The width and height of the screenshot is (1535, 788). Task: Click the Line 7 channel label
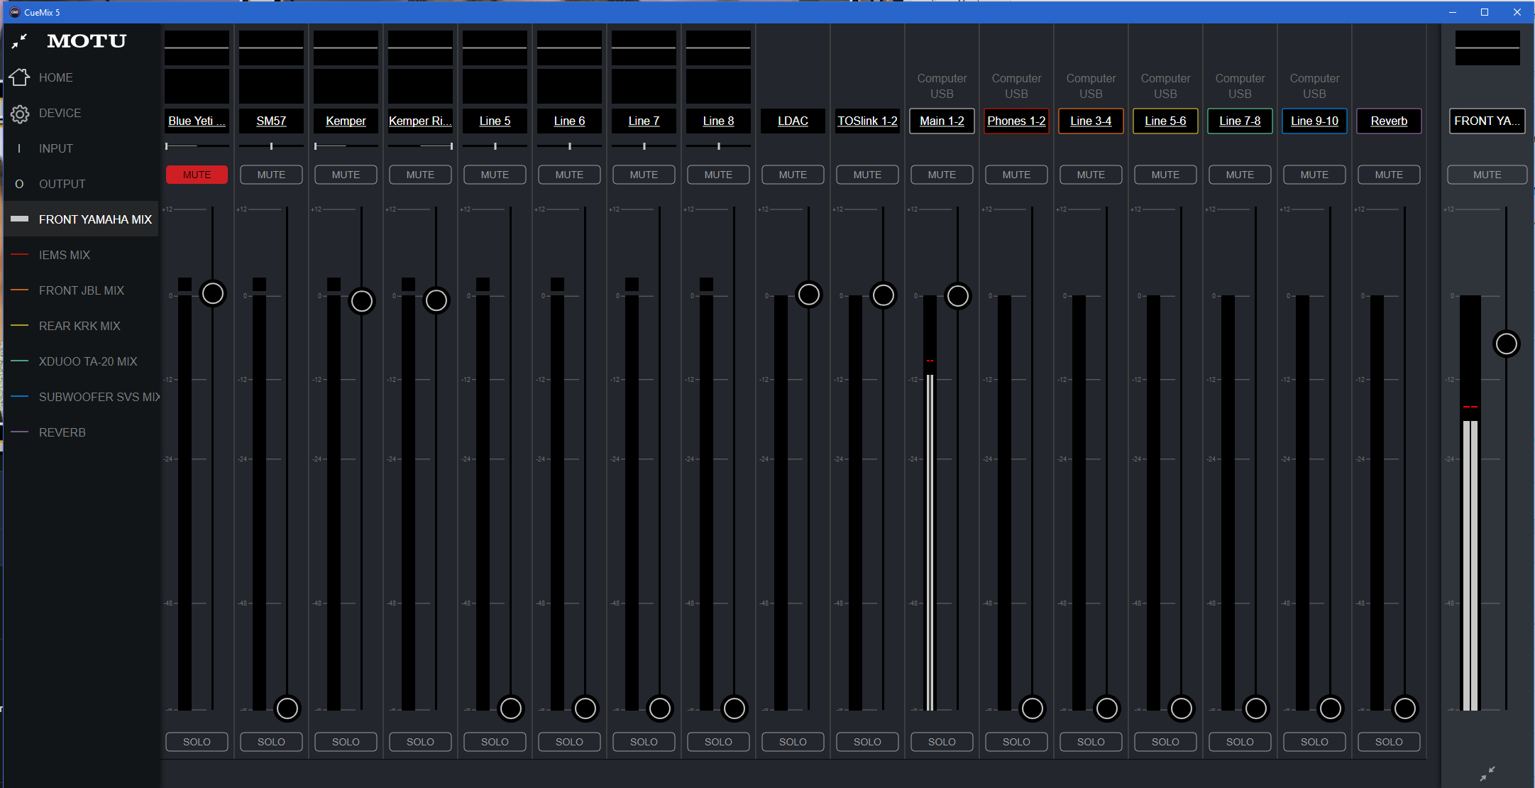tap(644, 121)
